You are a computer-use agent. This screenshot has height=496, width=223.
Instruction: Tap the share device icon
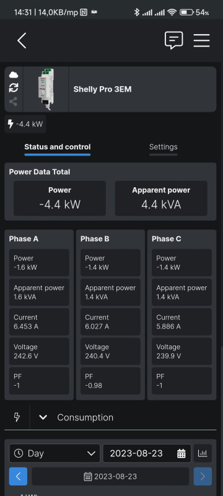click(14, 102)
